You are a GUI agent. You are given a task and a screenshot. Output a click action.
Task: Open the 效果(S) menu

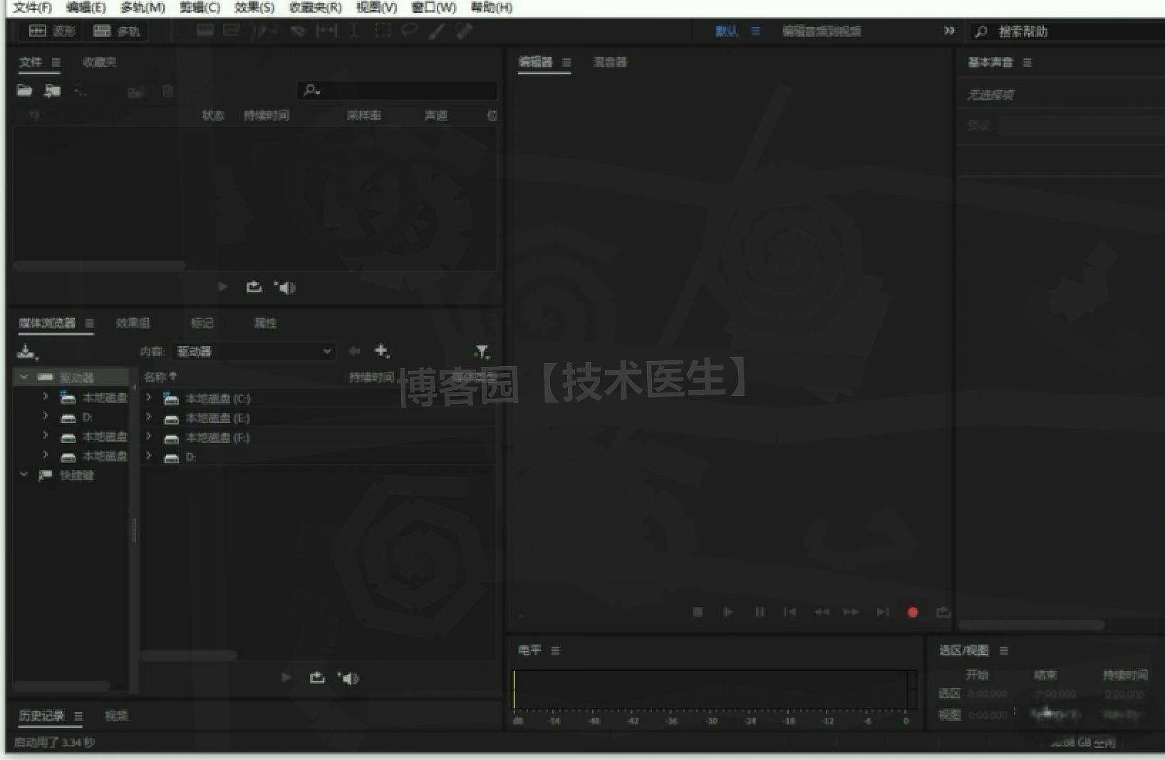click(x=253, y=8)
